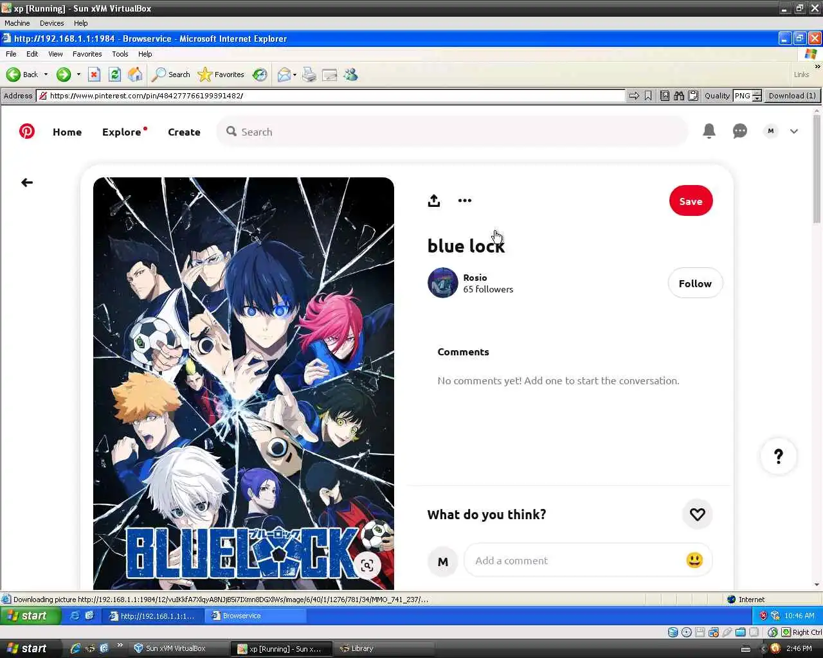The image size is (823, 658).
Task: Click the Pinterest Search field
Action: point(452,132)
